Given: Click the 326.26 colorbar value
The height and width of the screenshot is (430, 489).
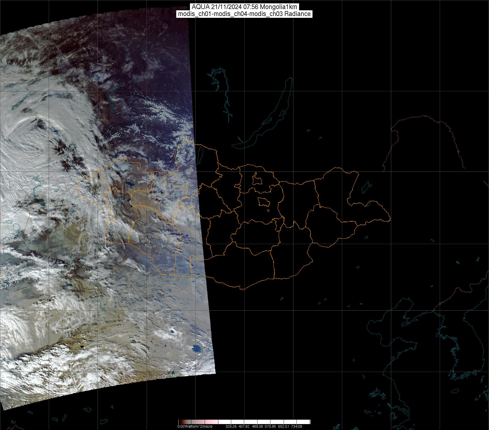Looking at the screenshot, I should pyautogui.click(x=231, y=426).
